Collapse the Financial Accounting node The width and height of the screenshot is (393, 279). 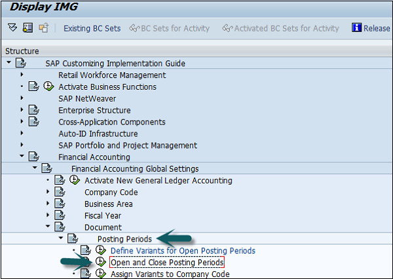22,157
